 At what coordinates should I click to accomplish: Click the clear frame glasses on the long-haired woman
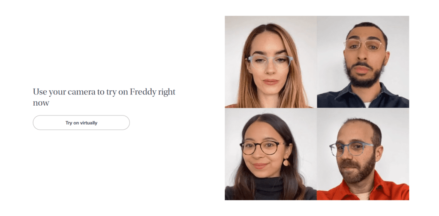[x=270, y=62]
